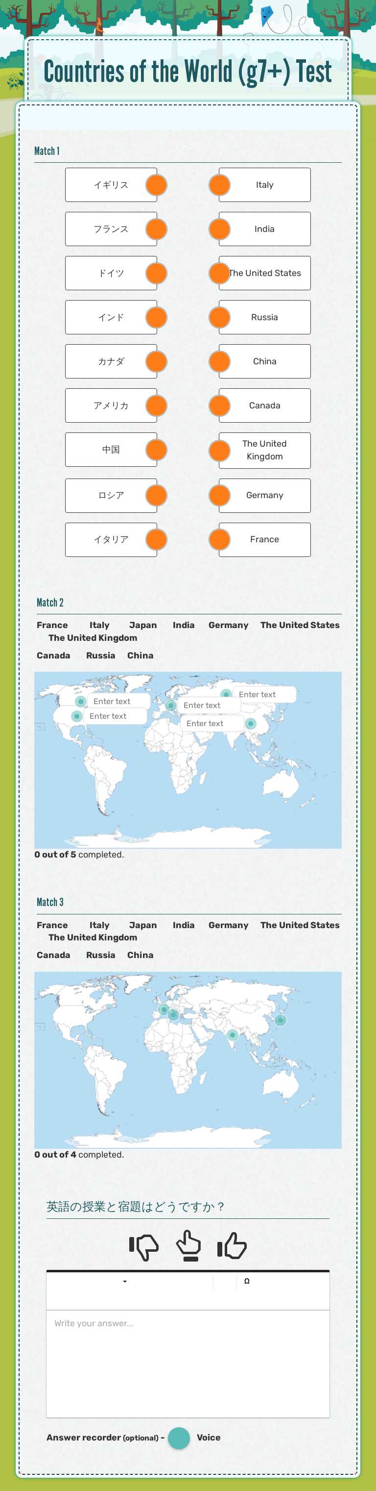Click orange connector dot beside Italy
Screen dimensions: 376x1491
pyautogui.click(x=219, y=185)
